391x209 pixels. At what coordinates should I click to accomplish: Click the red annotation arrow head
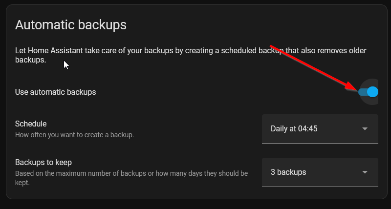click(351, 86)
